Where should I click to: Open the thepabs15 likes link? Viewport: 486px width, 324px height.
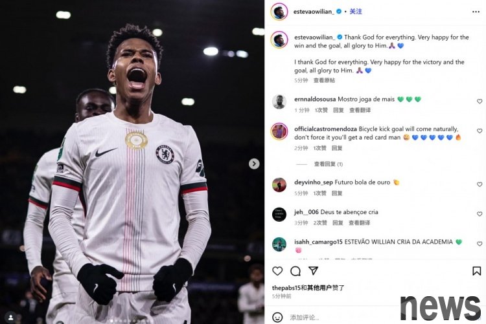[x=286, y=288]
